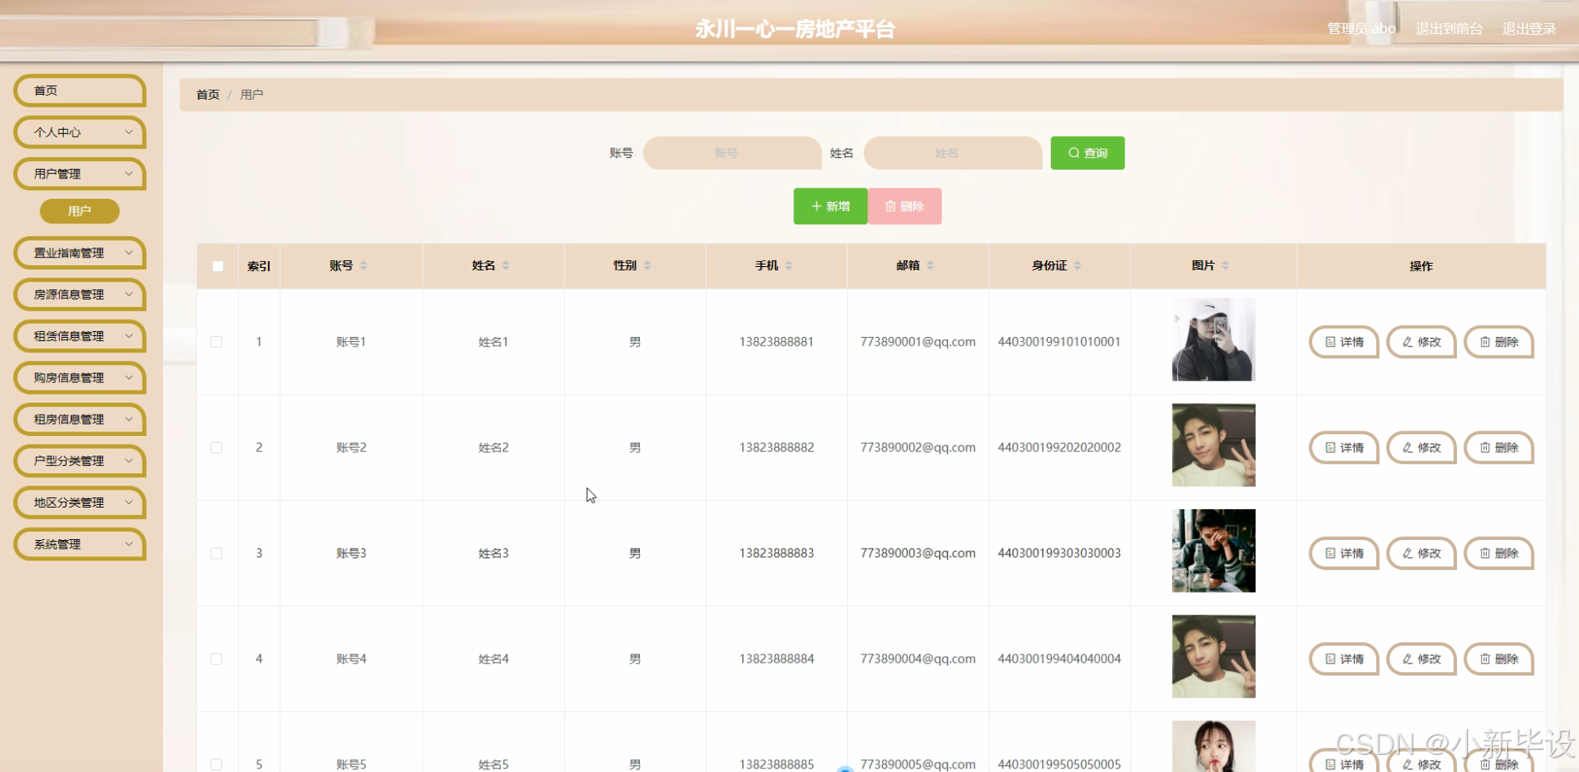The image size is (1579, 772).
Task: Click 删除 for row 账号1
Action: pos(1499,342)
